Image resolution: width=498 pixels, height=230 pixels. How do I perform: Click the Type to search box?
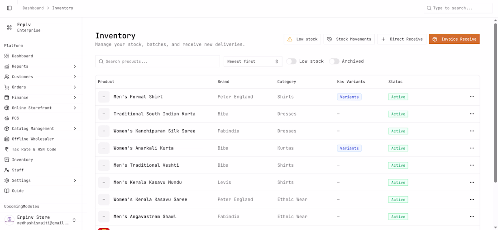pyautogui.click(x=458, y=8)
